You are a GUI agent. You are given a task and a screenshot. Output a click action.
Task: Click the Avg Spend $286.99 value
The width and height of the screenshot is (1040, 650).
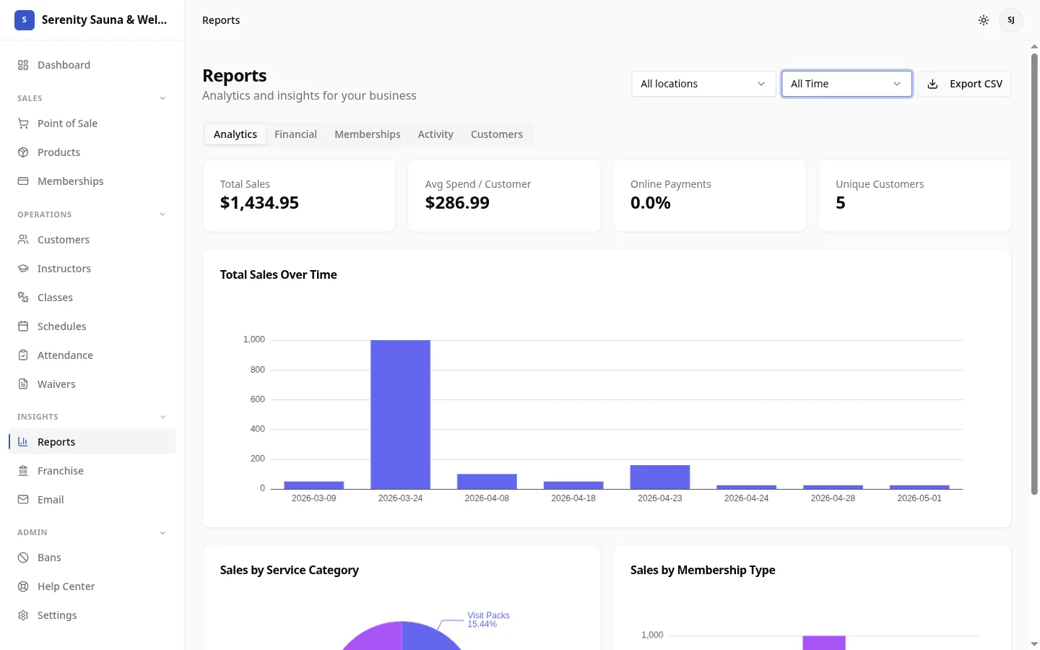[457, 203]
